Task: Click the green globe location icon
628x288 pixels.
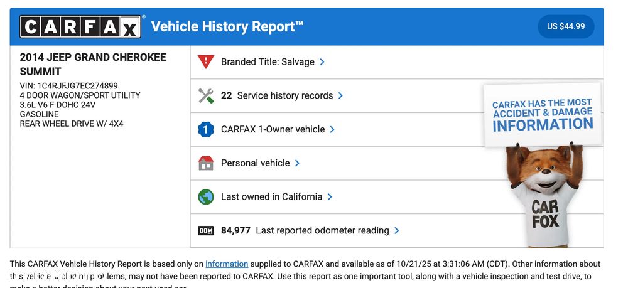Action: (x=206, y=197)
